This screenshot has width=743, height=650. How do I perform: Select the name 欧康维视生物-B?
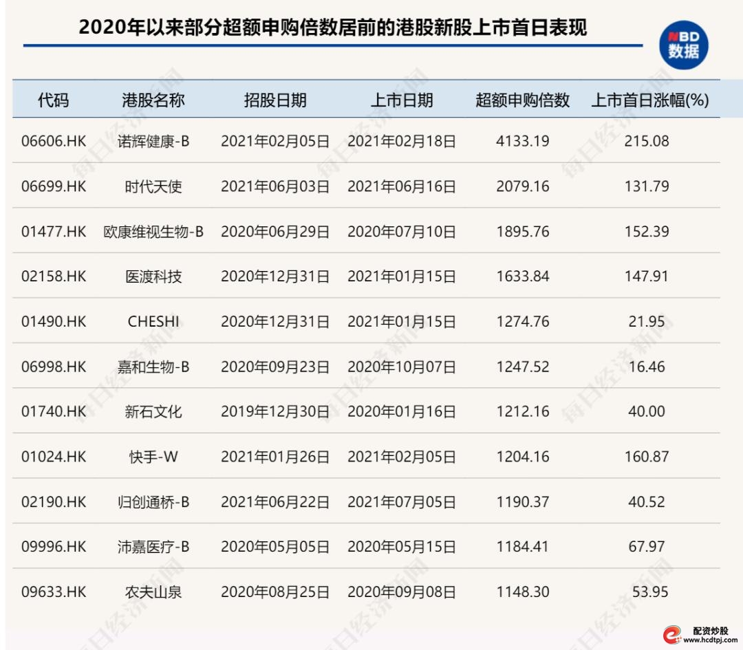(x=153, y=232)
